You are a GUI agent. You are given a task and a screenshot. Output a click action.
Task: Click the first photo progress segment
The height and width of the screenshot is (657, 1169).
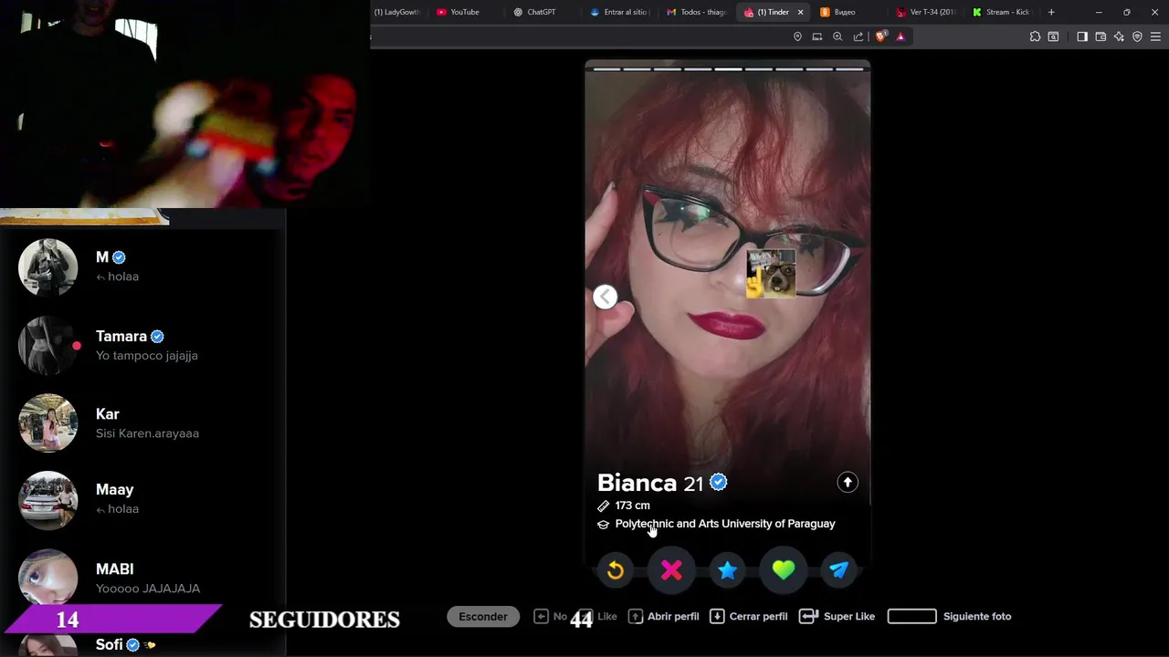607,68
